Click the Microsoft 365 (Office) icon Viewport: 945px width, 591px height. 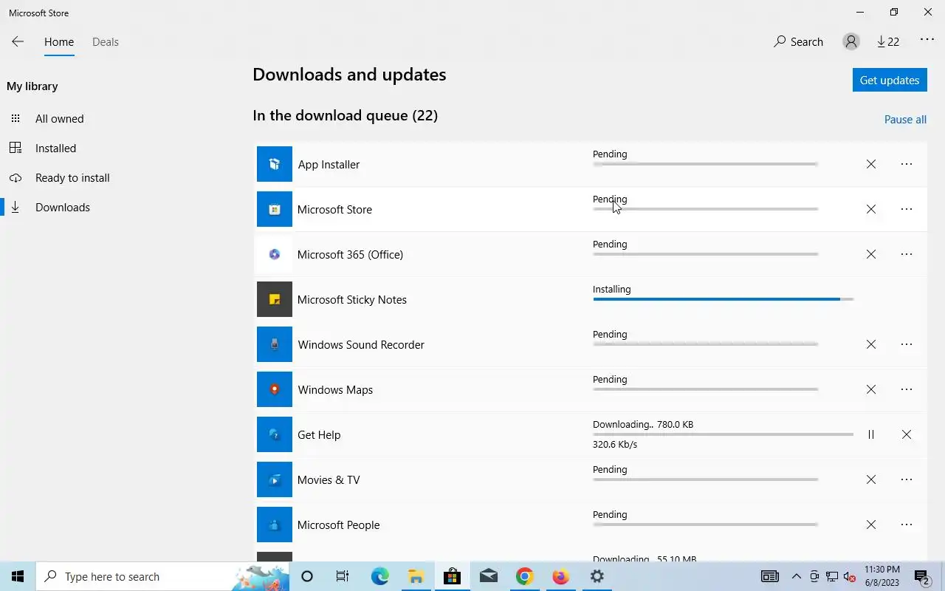point(275,254)
